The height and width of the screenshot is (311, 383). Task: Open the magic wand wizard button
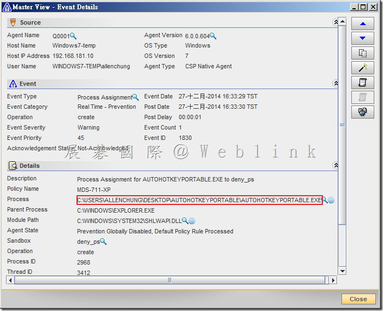(x=362, y=68)
